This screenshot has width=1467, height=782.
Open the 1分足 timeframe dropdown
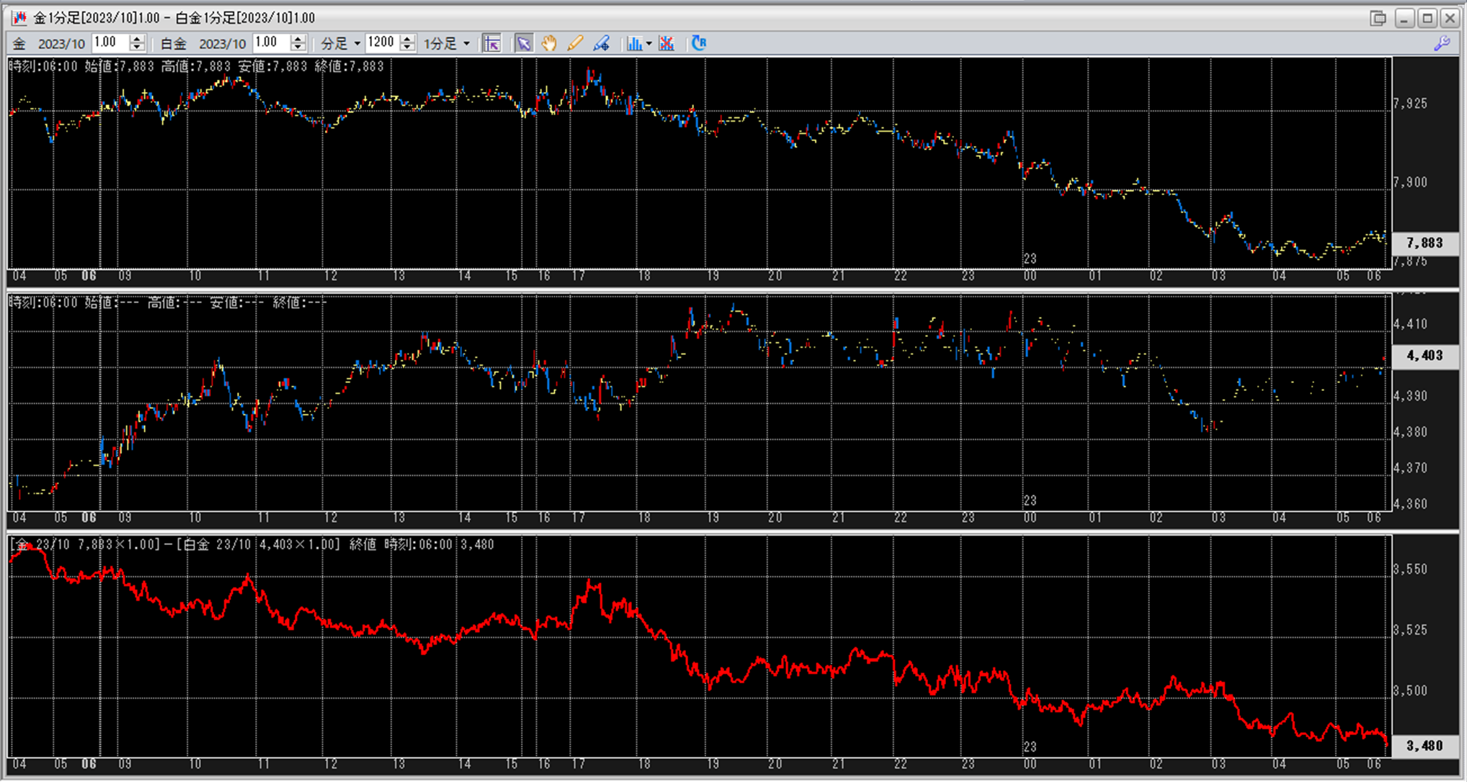(x=466, y=44)
